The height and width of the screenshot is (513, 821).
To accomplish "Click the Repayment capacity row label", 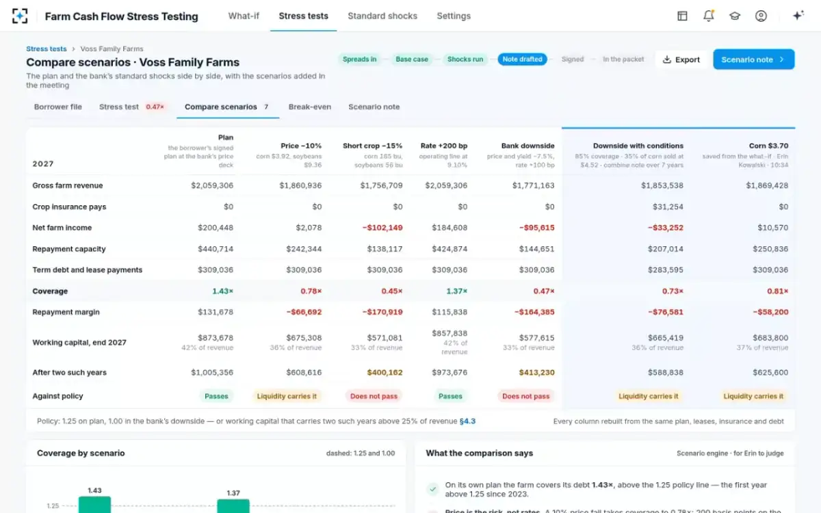I will coord(69,249).
